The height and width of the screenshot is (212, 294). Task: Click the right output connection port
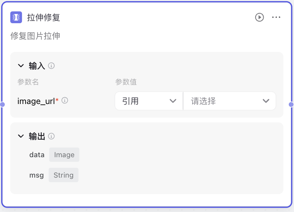click(291, 104)
